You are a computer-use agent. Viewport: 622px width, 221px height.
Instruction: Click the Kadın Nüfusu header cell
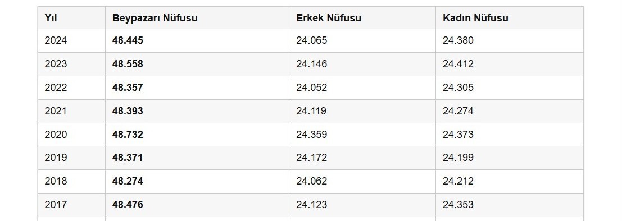(x=509, y=18)
